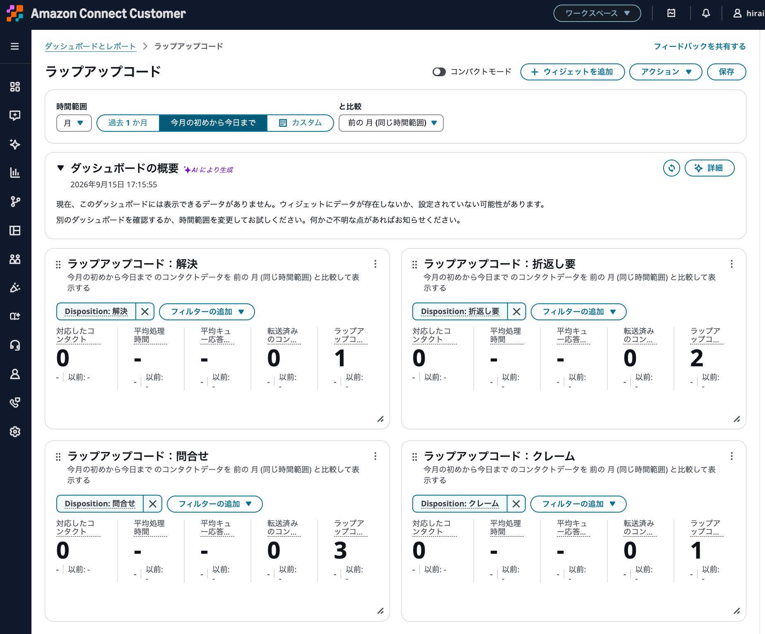Open フィルターの追加 in 折返し要 widget
Viewport: 765px width, 634px height.
579,312
